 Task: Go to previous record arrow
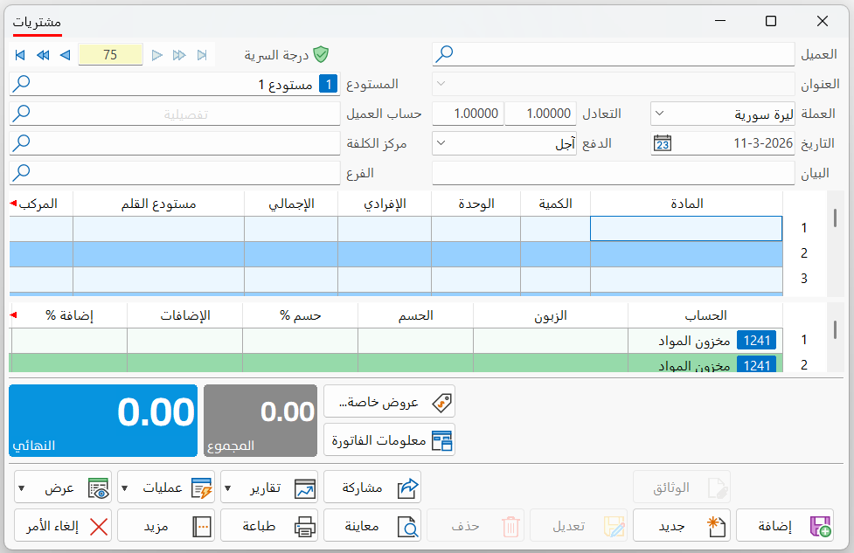(x=66, y=55)
